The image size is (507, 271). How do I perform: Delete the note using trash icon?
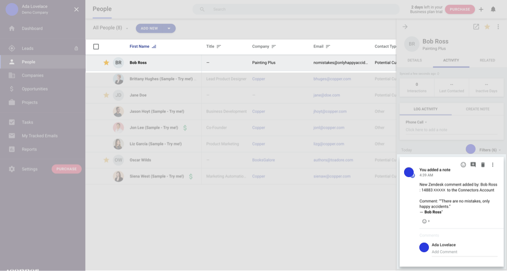483,165
